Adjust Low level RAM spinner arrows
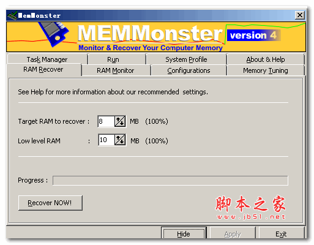314x245 pixels. click(x=120, y=140)
